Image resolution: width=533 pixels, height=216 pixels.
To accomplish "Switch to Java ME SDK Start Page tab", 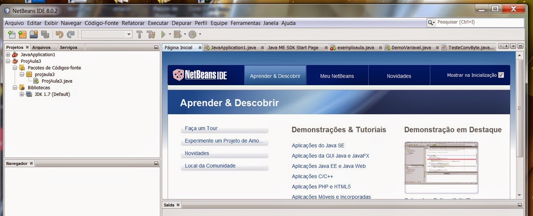I will [297, 48].
